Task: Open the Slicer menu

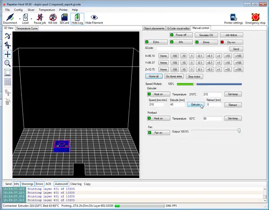Action: point(31,9)
